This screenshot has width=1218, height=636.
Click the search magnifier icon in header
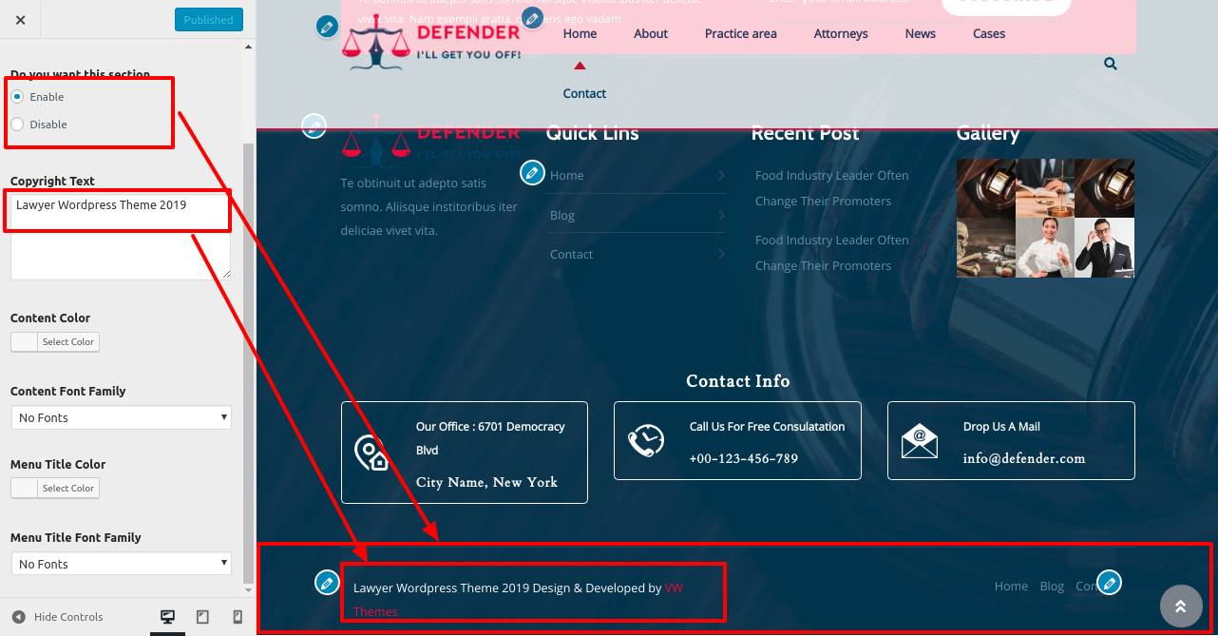point(1111,65)
